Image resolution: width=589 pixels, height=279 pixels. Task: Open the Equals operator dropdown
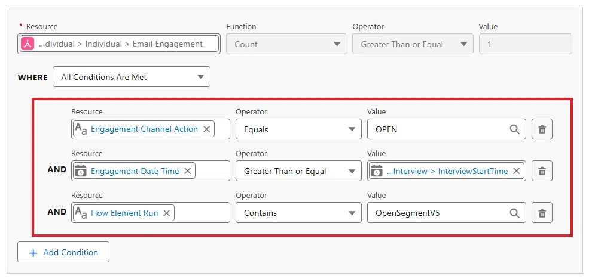298,129
